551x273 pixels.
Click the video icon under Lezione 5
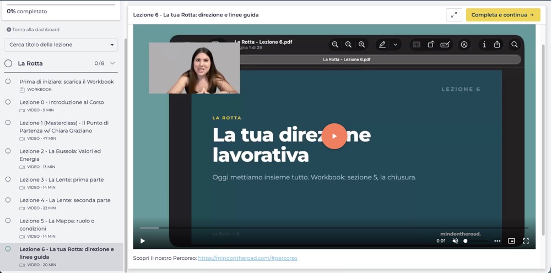pos(22,237)
